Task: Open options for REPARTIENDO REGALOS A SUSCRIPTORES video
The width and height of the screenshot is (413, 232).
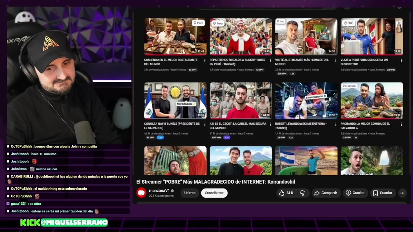Action: pyautogui.click(x=270, y=60)
